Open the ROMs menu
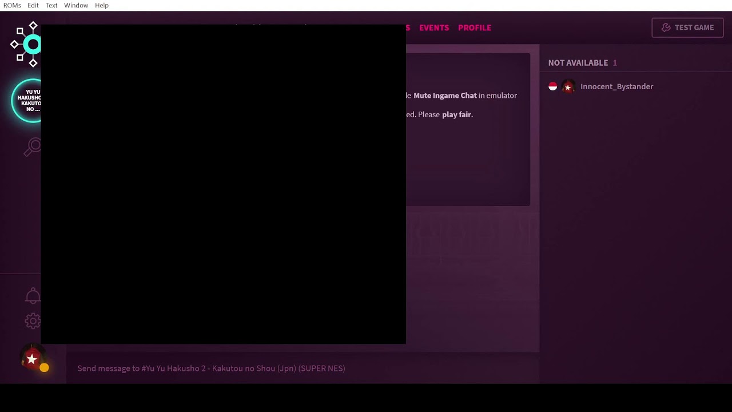Viewport: 732px width, 412px height. [12, 5]
